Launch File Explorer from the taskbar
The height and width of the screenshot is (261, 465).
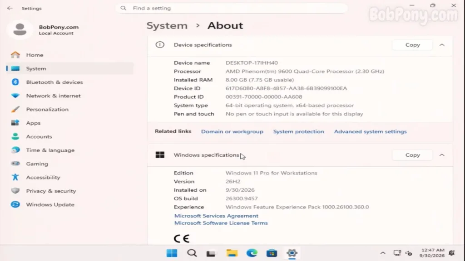click(232, 253)
